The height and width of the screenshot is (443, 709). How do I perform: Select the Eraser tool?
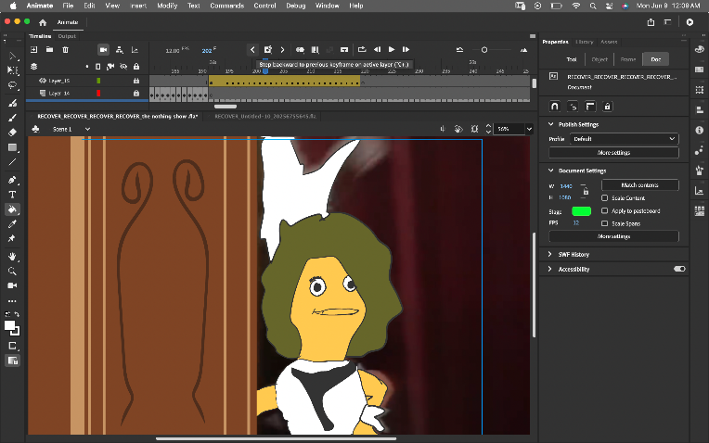pyautogui.click(x=12, y=133)
